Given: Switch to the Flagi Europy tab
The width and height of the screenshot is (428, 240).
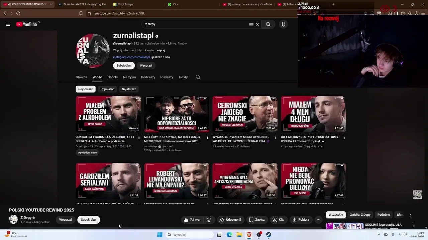Looking at the screenshot, I should (125, 4).
